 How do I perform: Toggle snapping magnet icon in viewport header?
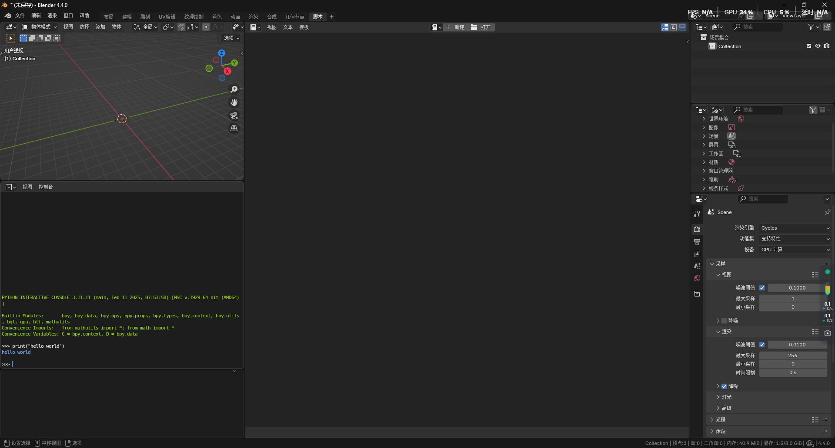pos(181,27)
